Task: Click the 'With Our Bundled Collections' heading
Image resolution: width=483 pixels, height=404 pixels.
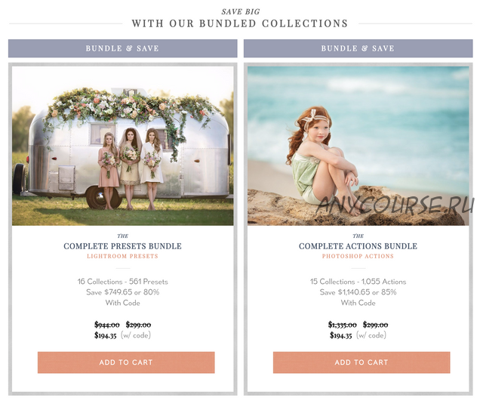Action: tap(240, 23)
